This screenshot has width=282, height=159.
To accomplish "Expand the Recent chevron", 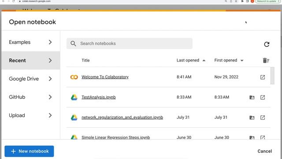I will point(50,61).
